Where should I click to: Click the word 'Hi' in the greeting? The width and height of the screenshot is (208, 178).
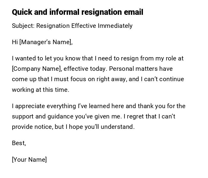click(15, 42)
